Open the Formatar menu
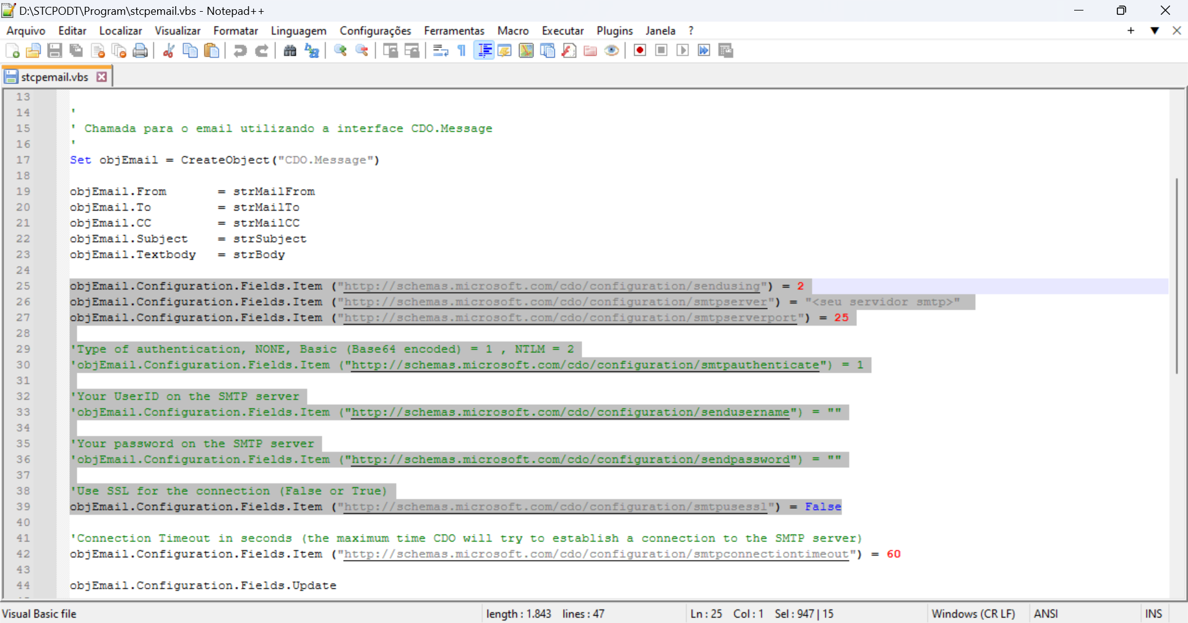 tap(236, 30)
